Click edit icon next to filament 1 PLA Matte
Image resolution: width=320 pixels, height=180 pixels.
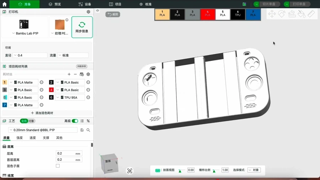tap(42, 82)
